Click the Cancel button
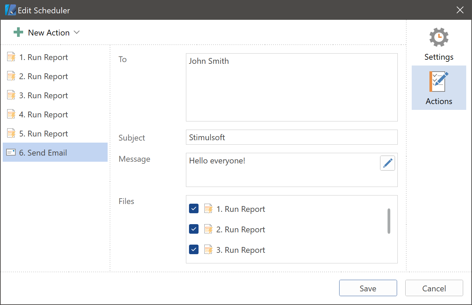The height and width of the screenshot is (305, 472). point(434,288)
